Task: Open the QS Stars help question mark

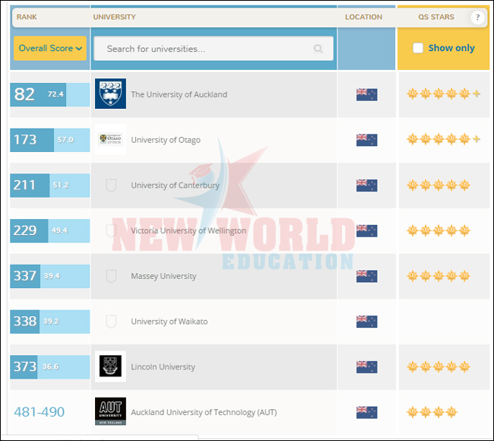Action: (x=477, y=17)
